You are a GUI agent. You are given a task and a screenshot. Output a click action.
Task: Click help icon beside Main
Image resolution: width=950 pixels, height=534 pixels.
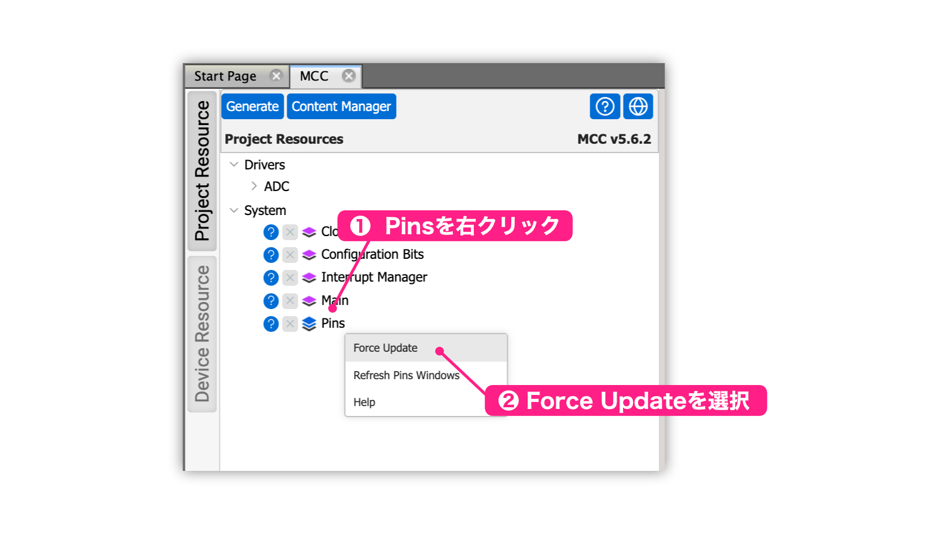[271, 301]
